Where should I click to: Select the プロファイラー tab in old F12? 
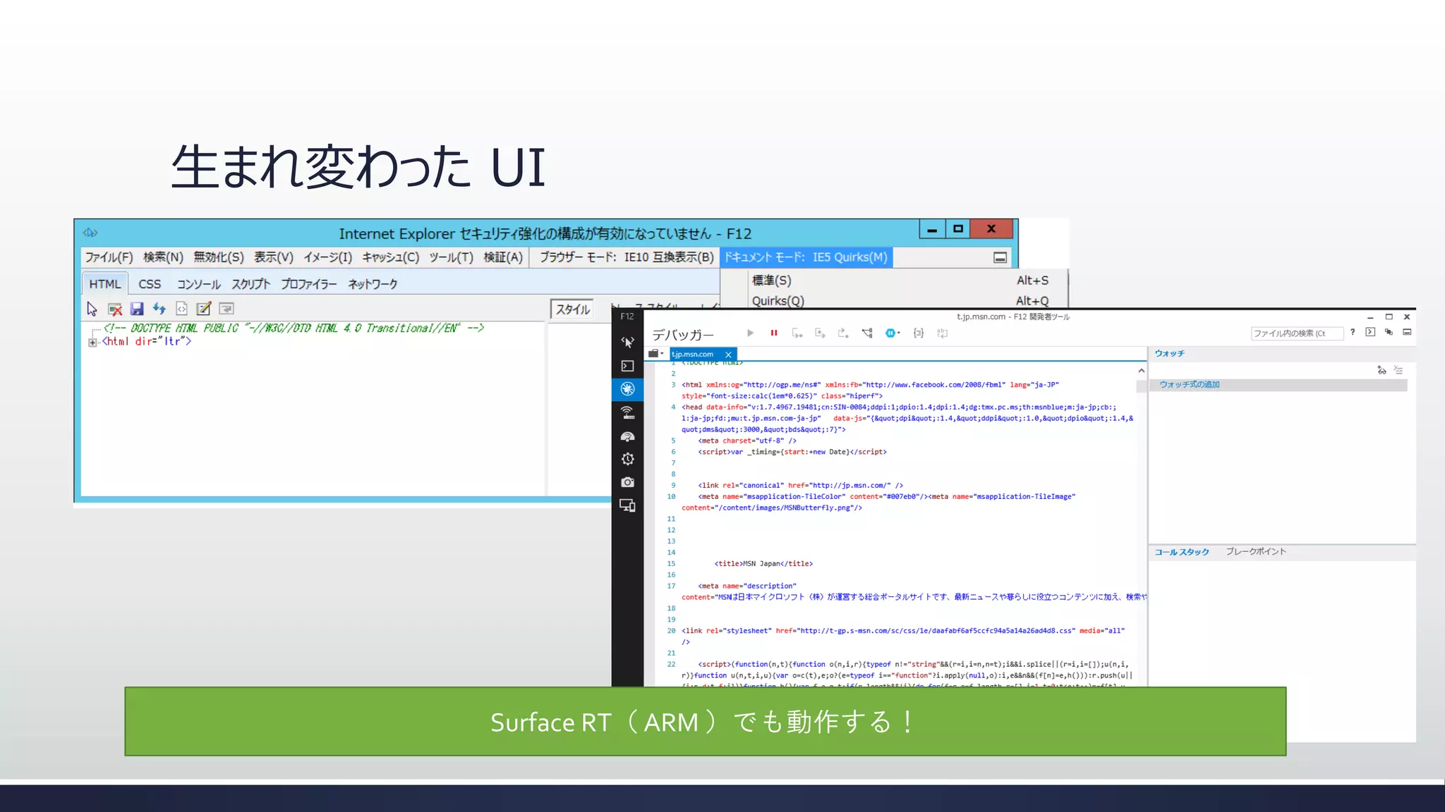tap(309, 284)
